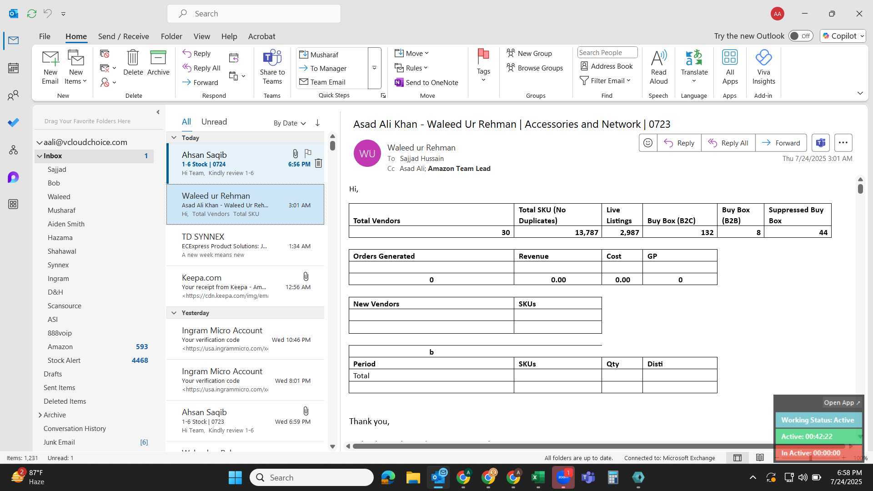Reverse sort order arrow in message list
Image resolution: width=873 pixels, height=491 pixels.
(317, 123)
